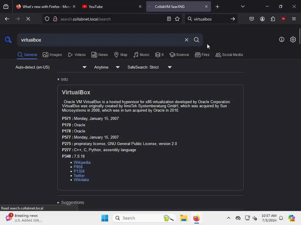Image resolution: width=301 pixels, height=225 pixels.
Task: Collapse the Info section
Action: click(x=63, y=79)
